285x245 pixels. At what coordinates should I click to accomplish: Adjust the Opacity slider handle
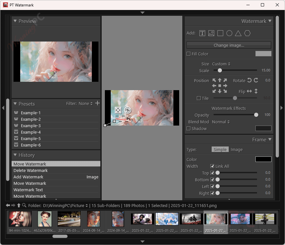click(x=256, y=115)
